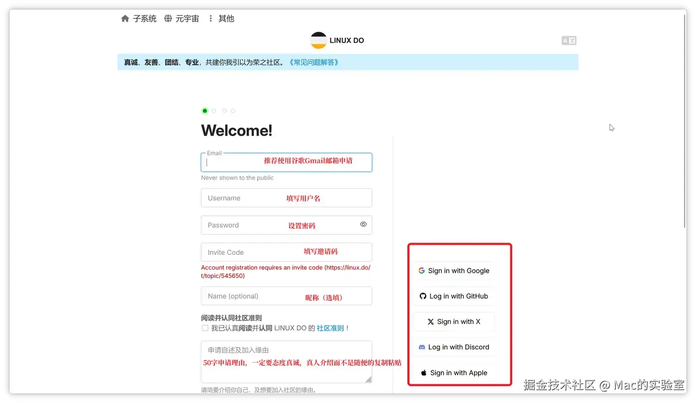Focus the Username input field
The height and width of the screenshot is (403, 696).
[x=287, y=198]
